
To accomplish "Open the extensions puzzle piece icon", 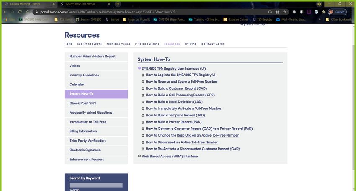I will 324,12.
